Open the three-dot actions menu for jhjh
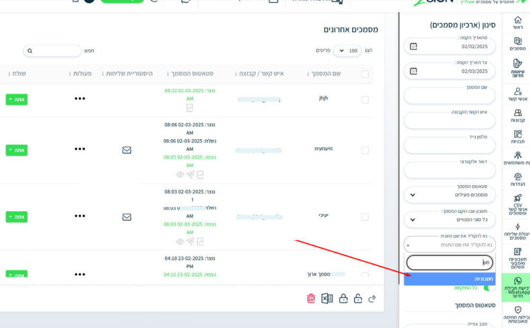530x328 pixels. click(80, 99)
